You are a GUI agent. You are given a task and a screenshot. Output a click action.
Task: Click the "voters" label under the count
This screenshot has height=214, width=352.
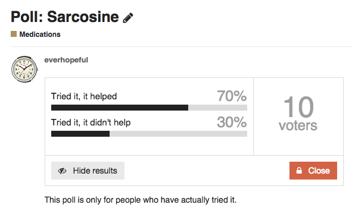pos(298,125)
